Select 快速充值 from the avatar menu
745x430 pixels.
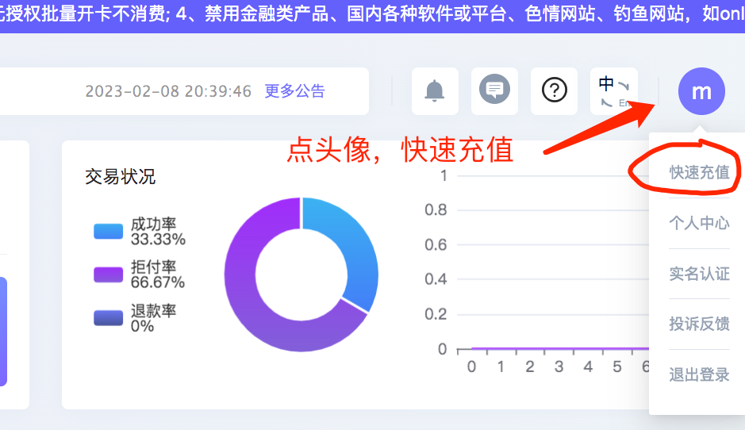point(700,172)
